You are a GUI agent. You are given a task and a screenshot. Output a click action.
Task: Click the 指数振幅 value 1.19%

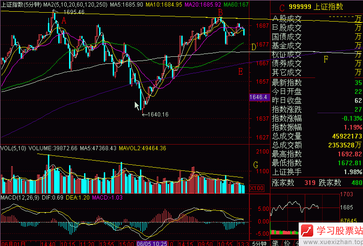click(353, 127)
